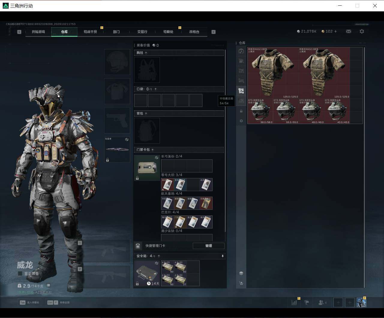
Task: Click the 管理 button
Action: tap(208, 246)
